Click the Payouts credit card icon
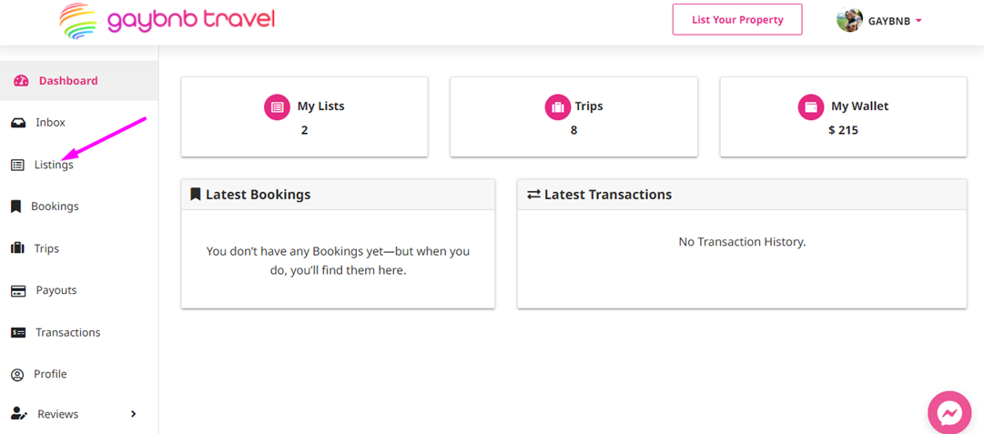 point(18,291)
